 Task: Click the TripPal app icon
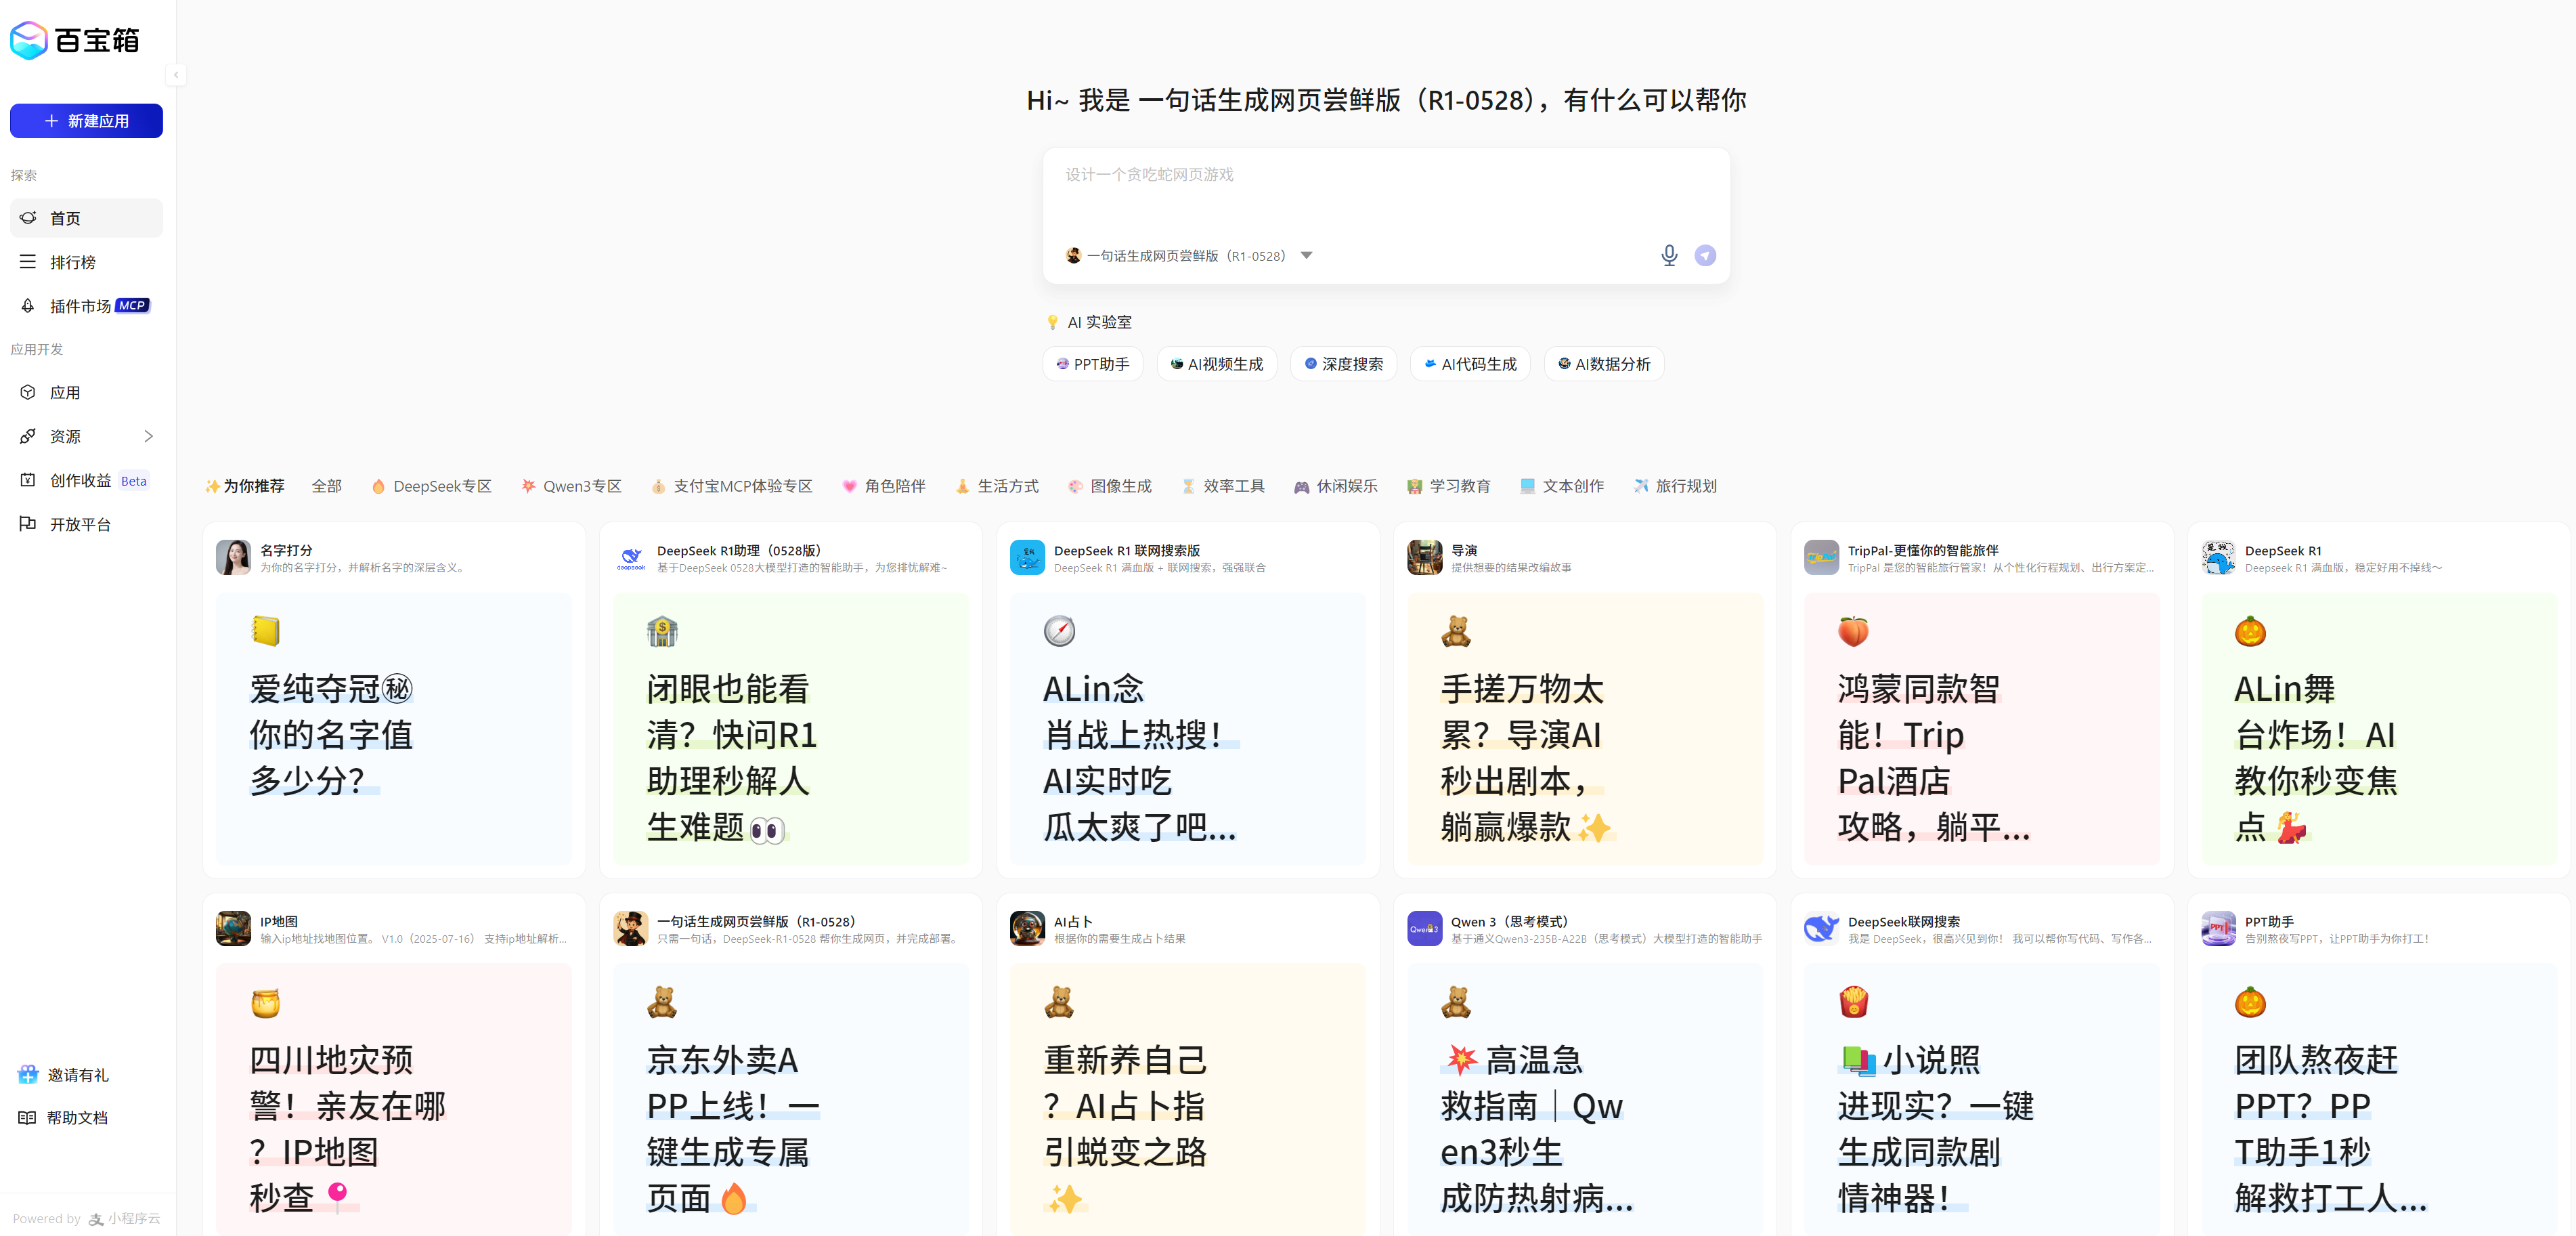coord(1822,558)
